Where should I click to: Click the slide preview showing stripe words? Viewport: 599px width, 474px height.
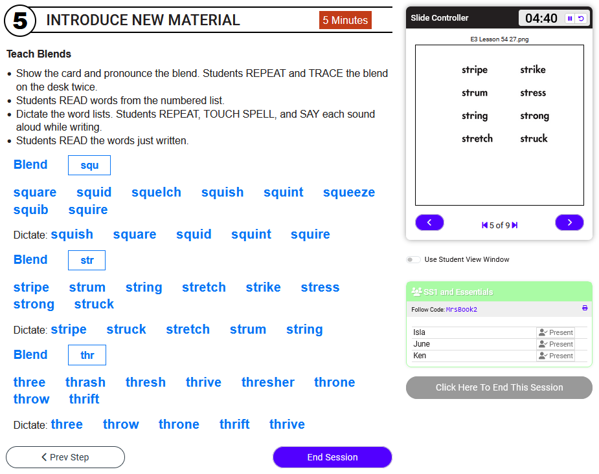pos(499,125)
